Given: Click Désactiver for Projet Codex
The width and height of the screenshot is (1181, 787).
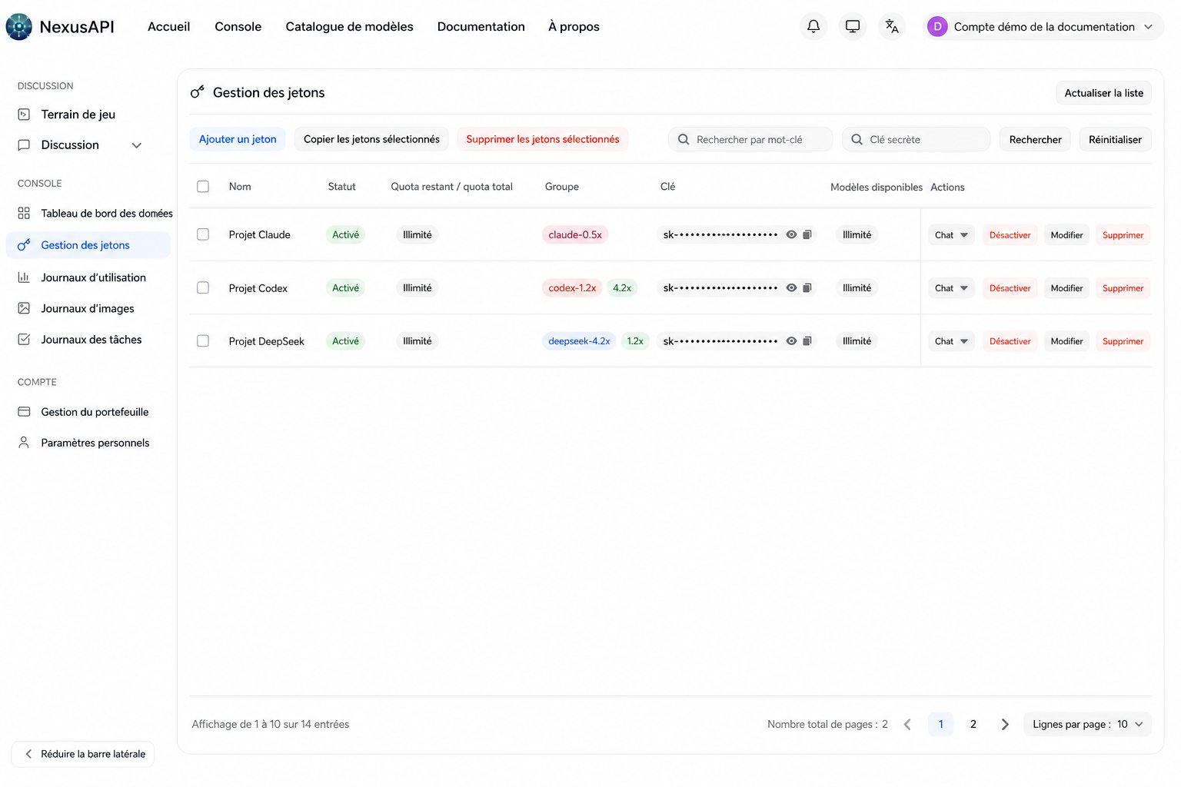Looking at the screenshot, I should [1010, 287].
